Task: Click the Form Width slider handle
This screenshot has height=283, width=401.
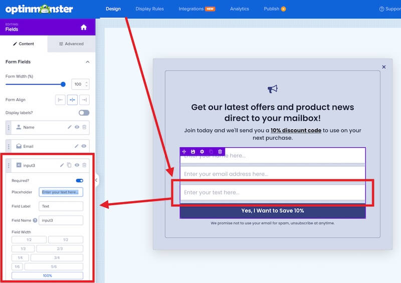Action: click(x=63, y=84)
